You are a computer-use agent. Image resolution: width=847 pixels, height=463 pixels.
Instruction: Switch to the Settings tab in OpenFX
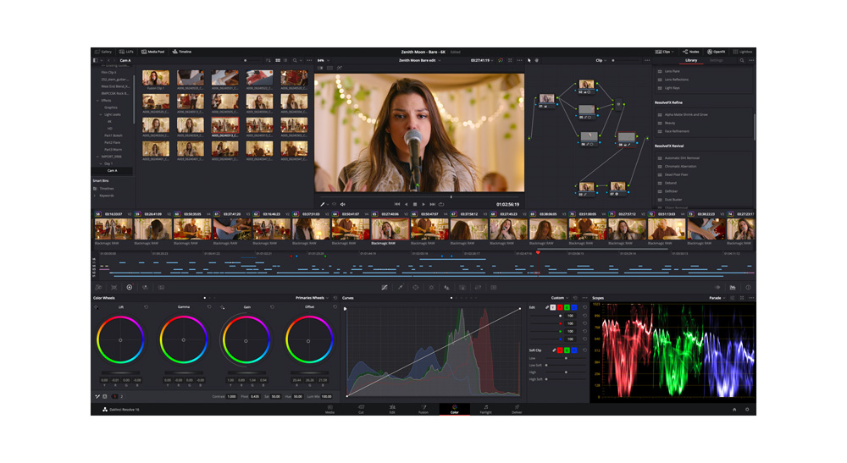tap(717, 61)
